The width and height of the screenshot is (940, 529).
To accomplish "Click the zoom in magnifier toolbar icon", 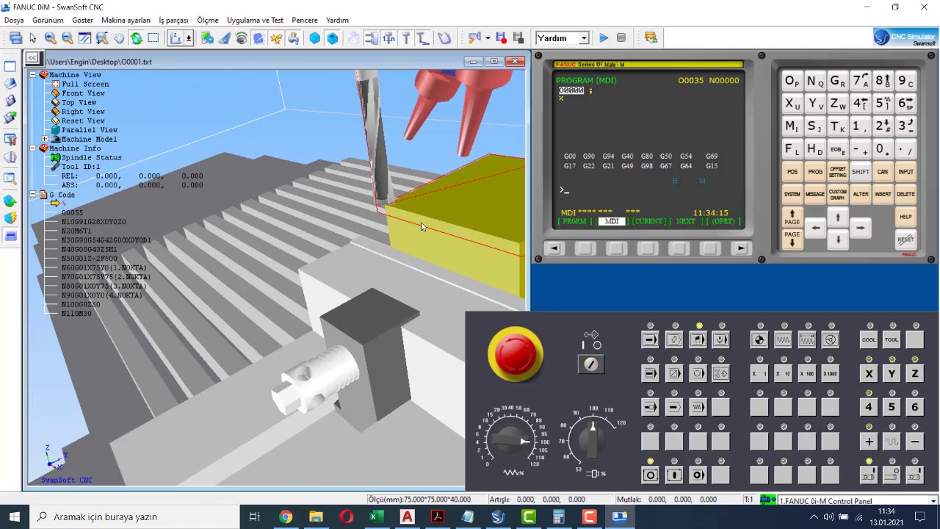I will [x=50, y=38].
